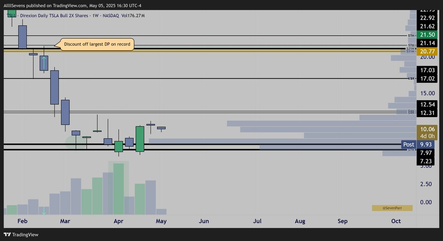This screenshot has width=443, height=241.
Task: Click the $31m label beside the gold line
Action: [410, 51]
